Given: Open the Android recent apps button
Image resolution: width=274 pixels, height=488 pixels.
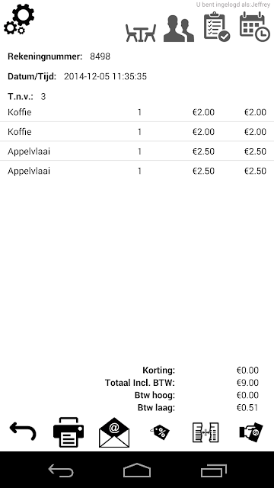Looking at the screenshot, I should click(213, 470).
